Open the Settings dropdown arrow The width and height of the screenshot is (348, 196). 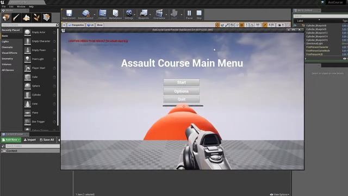[x=134, y=15]
